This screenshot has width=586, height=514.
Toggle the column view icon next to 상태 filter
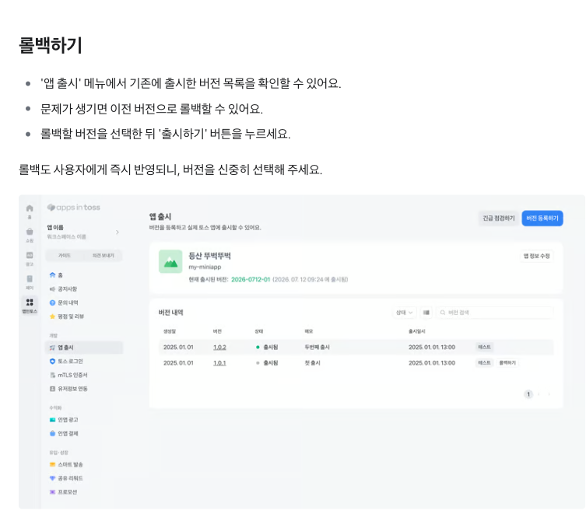[x=426, y=313]
